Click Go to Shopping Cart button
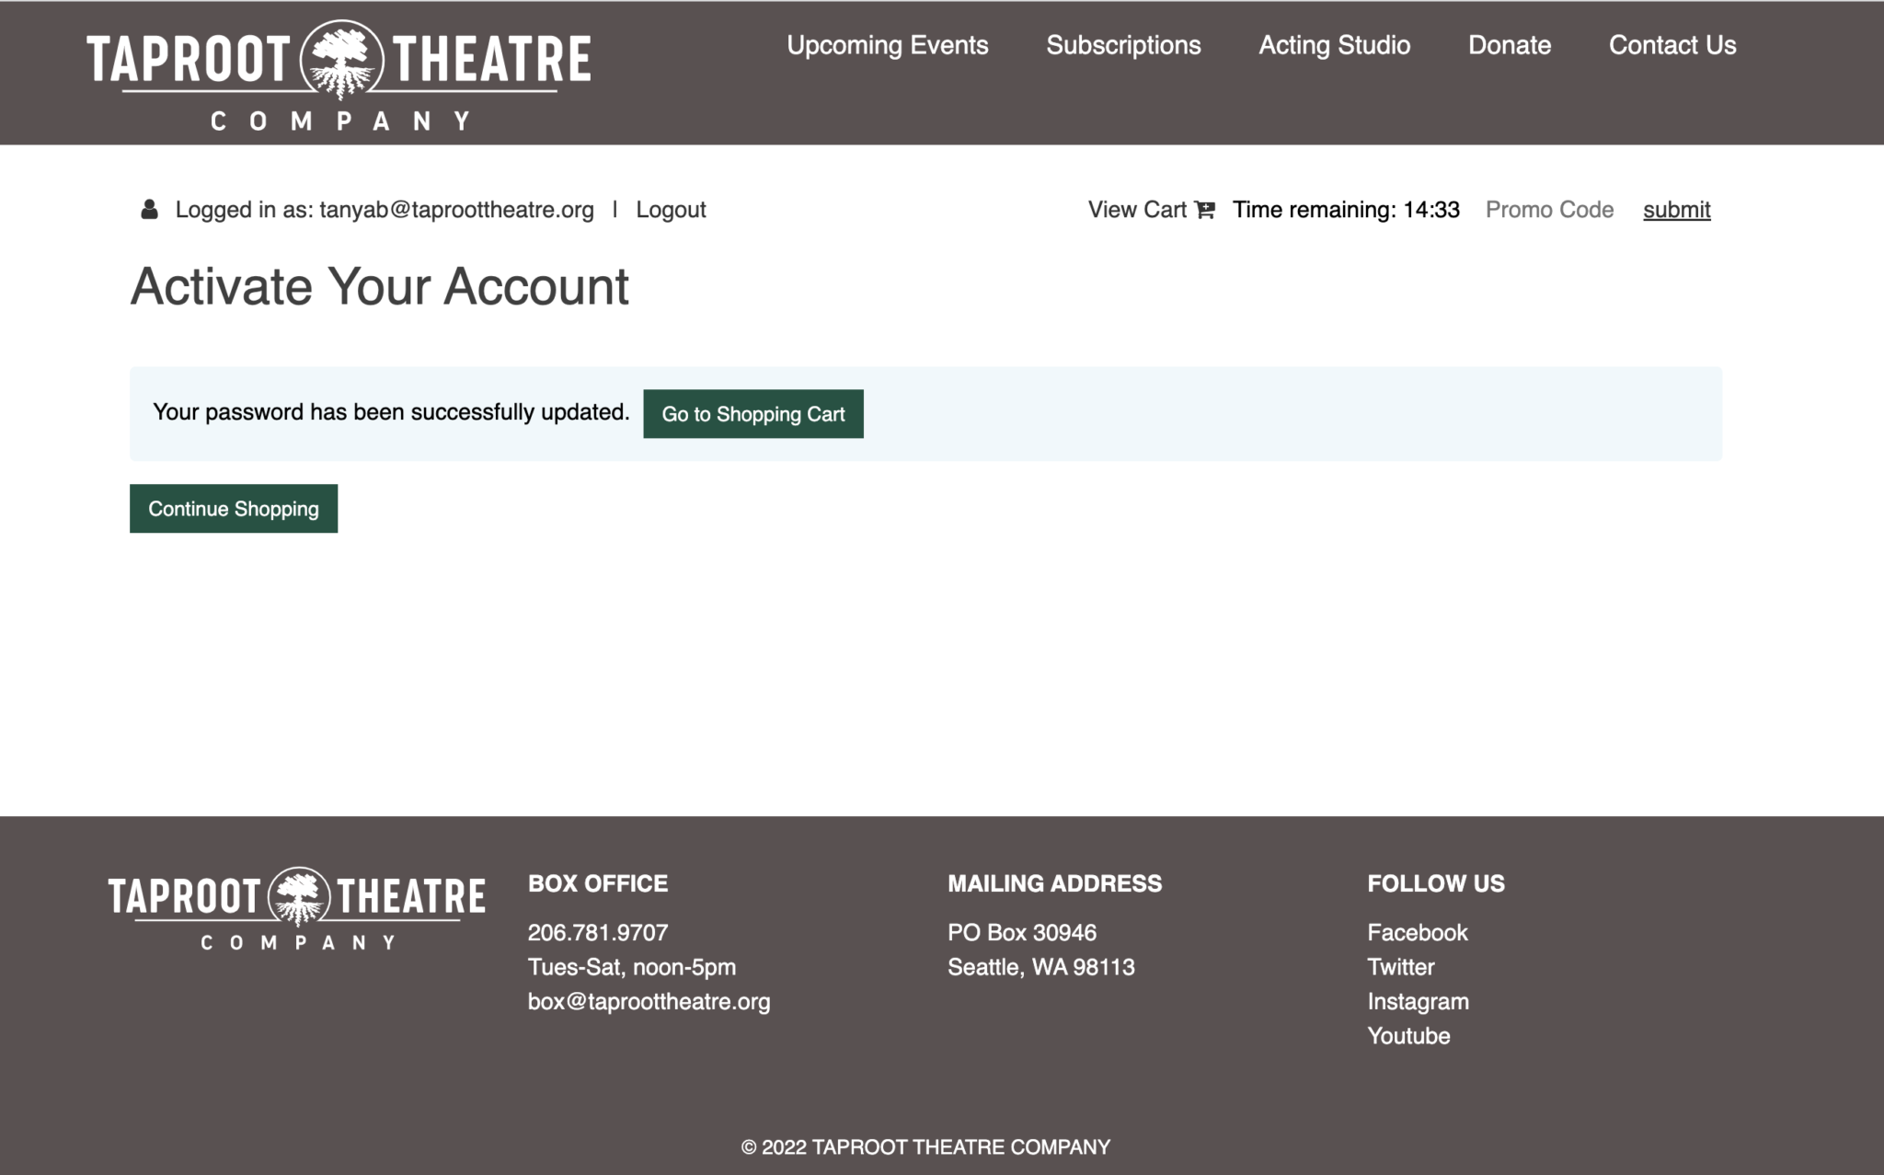 [753, 414]
